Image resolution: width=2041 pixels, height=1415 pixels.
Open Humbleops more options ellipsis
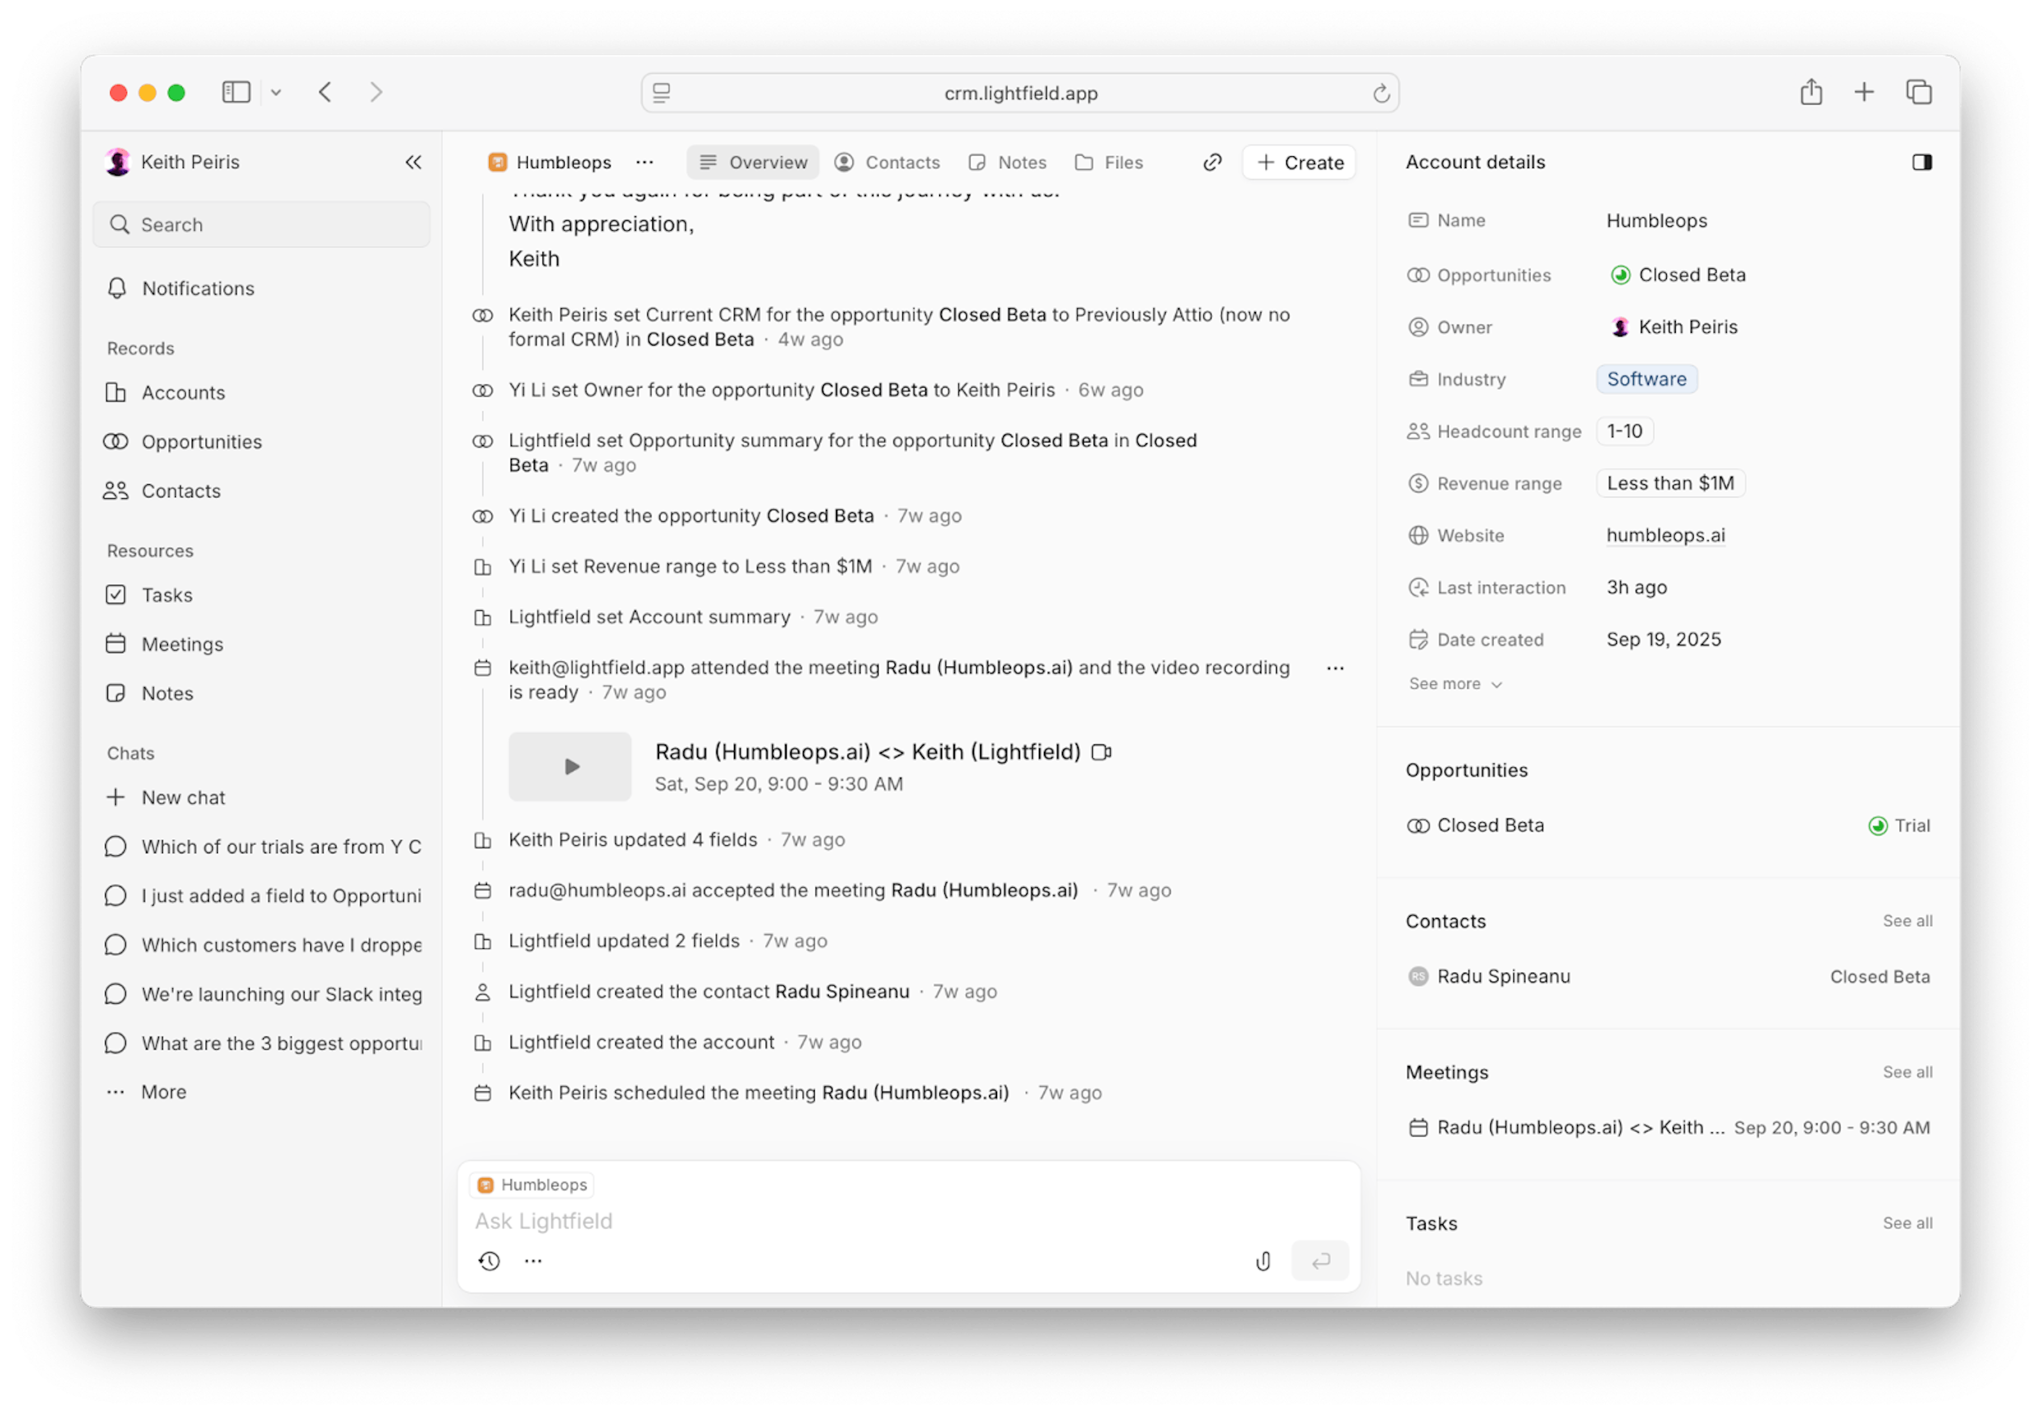click(x=645, y=162)
